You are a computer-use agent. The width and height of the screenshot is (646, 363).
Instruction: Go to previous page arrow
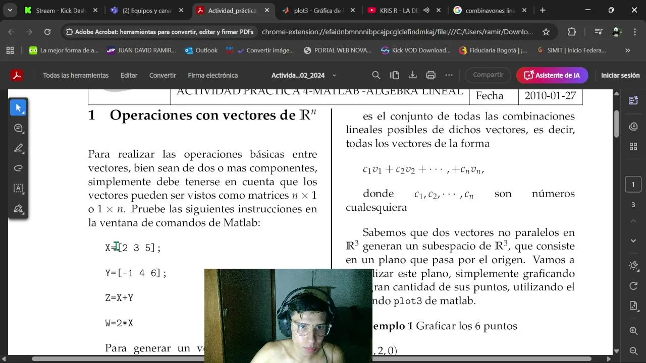[633, 221]
